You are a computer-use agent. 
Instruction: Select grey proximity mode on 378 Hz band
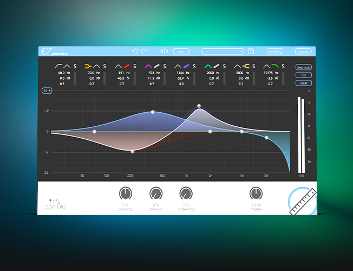click(x=156, y=66)
